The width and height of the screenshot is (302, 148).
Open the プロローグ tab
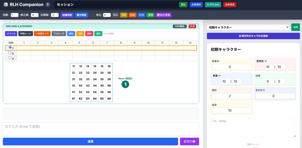pos(59,33)
